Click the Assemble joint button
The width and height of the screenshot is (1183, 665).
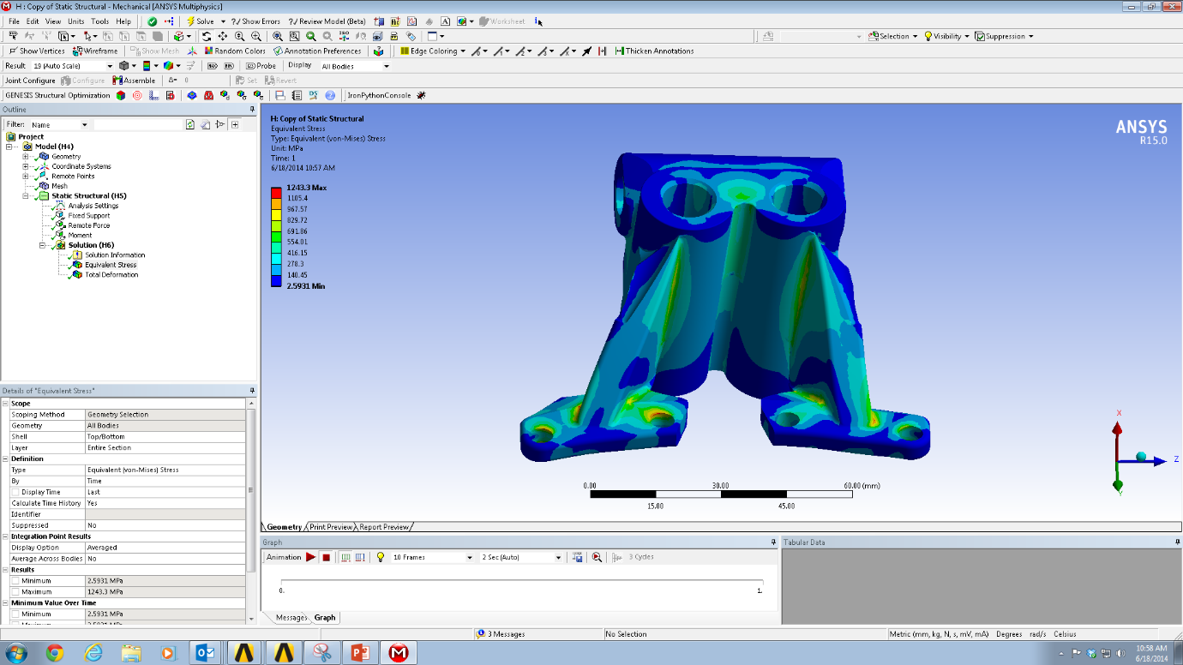tap(134, 81)
